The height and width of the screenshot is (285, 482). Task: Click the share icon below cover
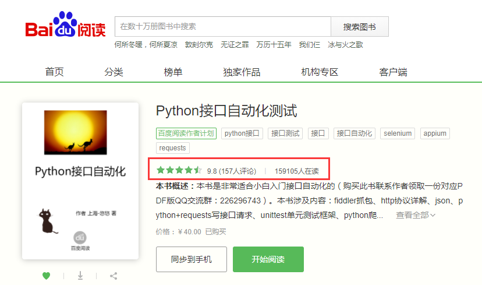[x=114, y=276]
